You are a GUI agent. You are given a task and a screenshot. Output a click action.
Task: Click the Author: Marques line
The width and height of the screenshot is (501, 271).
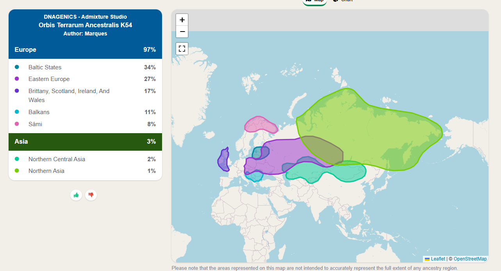(85, 33)
